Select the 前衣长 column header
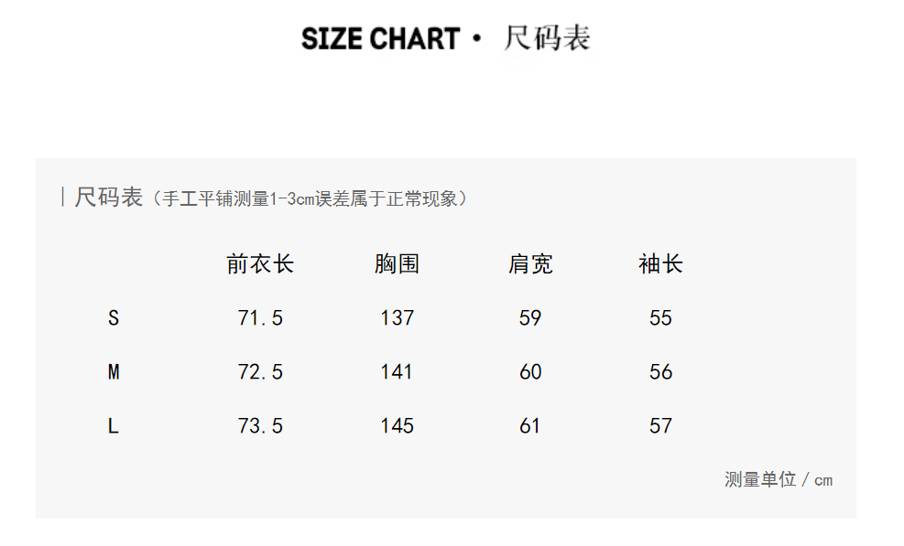This screenshot has width=904, height=546. (260, 265)
